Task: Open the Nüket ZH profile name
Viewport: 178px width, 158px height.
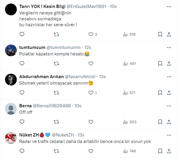Action: pyautogui.click(x=29, y=135)
